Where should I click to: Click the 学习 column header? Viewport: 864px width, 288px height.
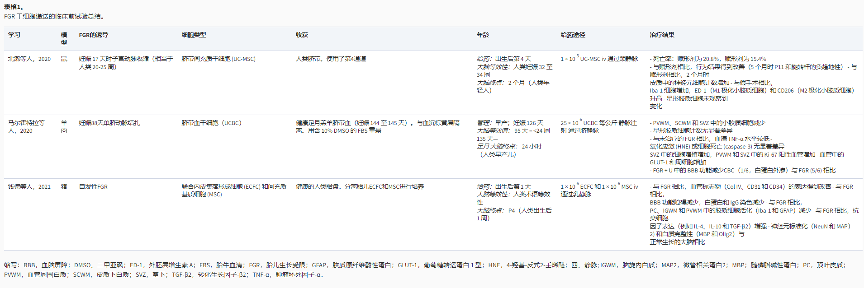tap(14, 35)
